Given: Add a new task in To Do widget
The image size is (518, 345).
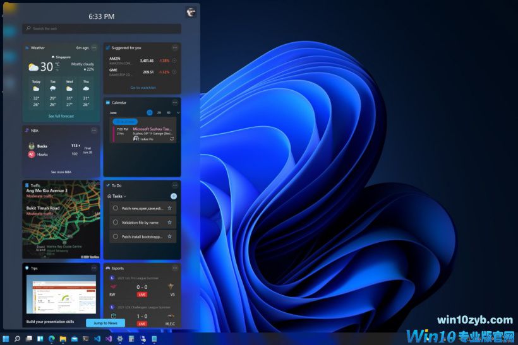Looking at the screenshot, I should (174, 196).
